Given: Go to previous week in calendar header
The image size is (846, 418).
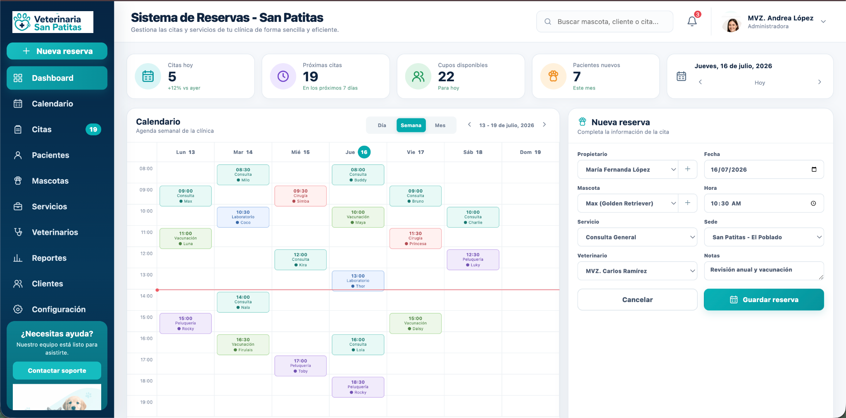Looking at the screenshot, I should [470, 125].
